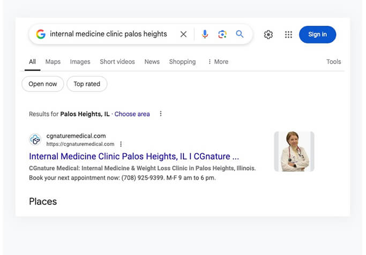This screenshot has width=366, height=255.
Task: Open Google Lens image search icon
Action: [x=222, y=34]
